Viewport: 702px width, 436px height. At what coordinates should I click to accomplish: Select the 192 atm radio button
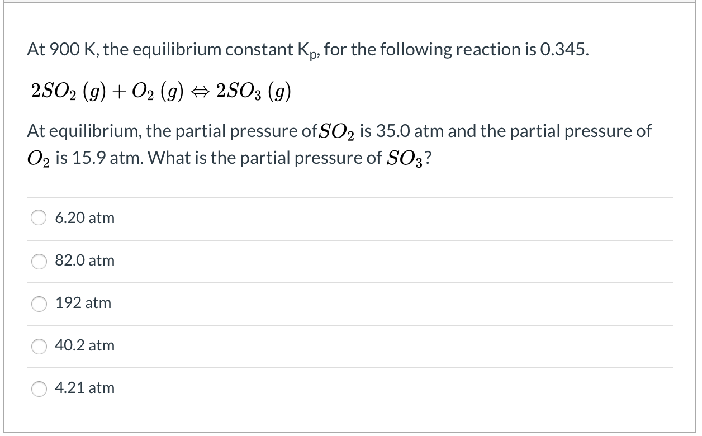39,303
